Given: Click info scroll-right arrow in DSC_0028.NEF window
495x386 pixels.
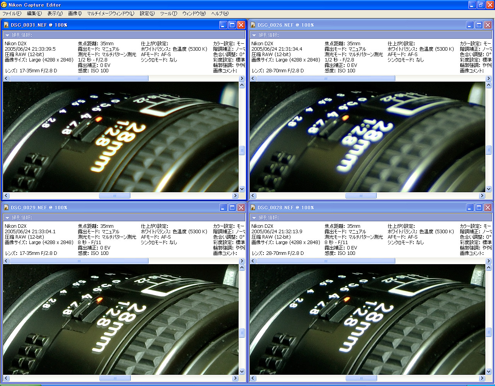Looking at the screenshot, I should 488,261.
